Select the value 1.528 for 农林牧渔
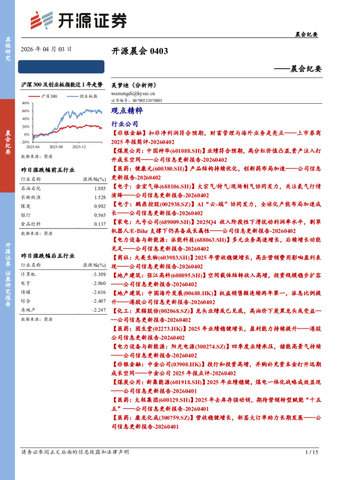 coord(100,197)
